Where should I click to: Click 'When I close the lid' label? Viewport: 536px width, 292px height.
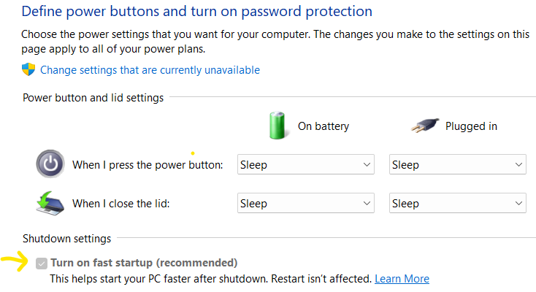[120, 204]
